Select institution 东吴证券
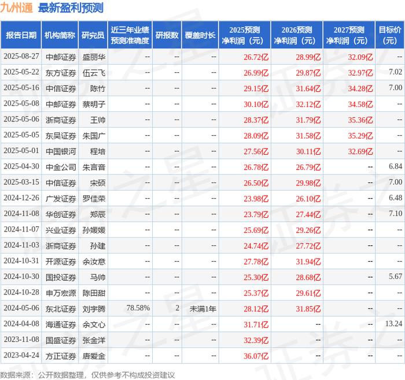The height and width of the screenshot is (380, 405). point(61,136)
